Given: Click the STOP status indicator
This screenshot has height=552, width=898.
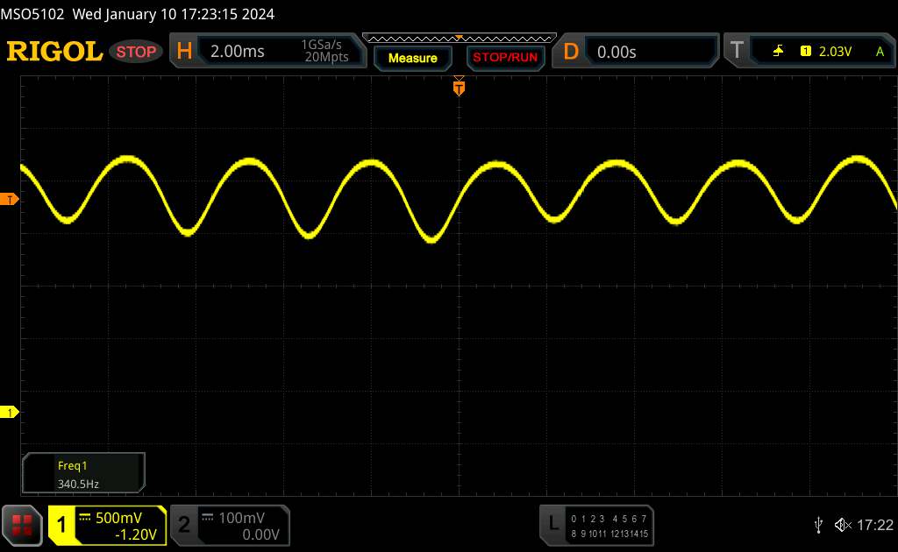Looking at the screenshot, I should tap(136, 52).
